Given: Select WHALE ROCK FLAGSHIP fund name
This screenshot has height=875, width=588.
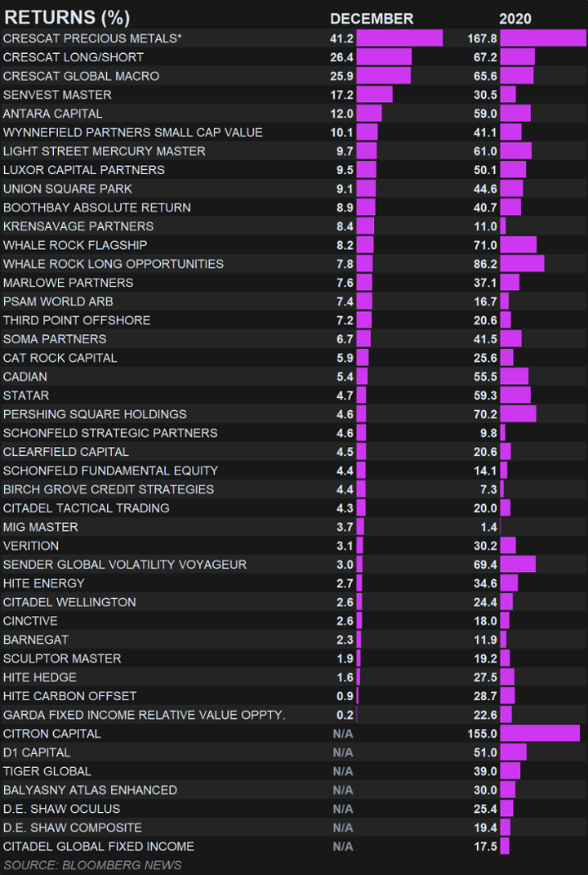Looking at the screenshot, I should (x=75, y=245).
